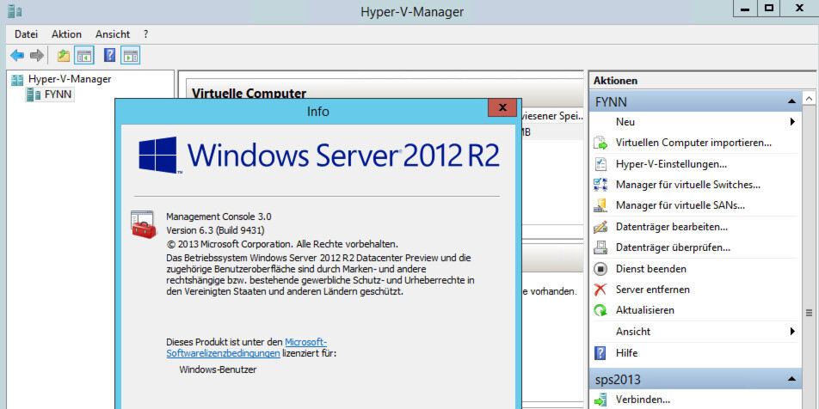Click Version 6.3 (Build 9431) text
Screen dimensions: 819x409
click(x=215, y=230)
